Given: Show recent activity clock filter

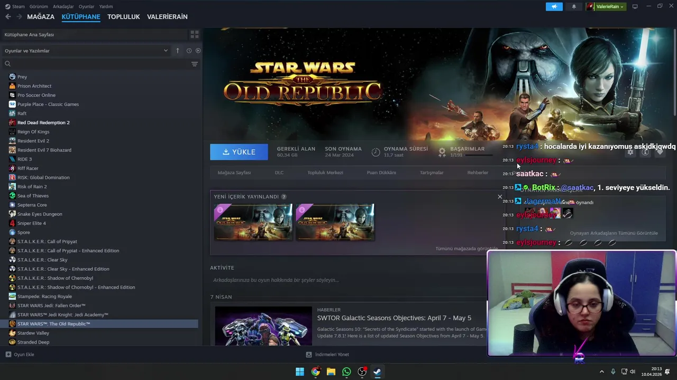Looking at the screenshot, I should click(x=189, y=51).
